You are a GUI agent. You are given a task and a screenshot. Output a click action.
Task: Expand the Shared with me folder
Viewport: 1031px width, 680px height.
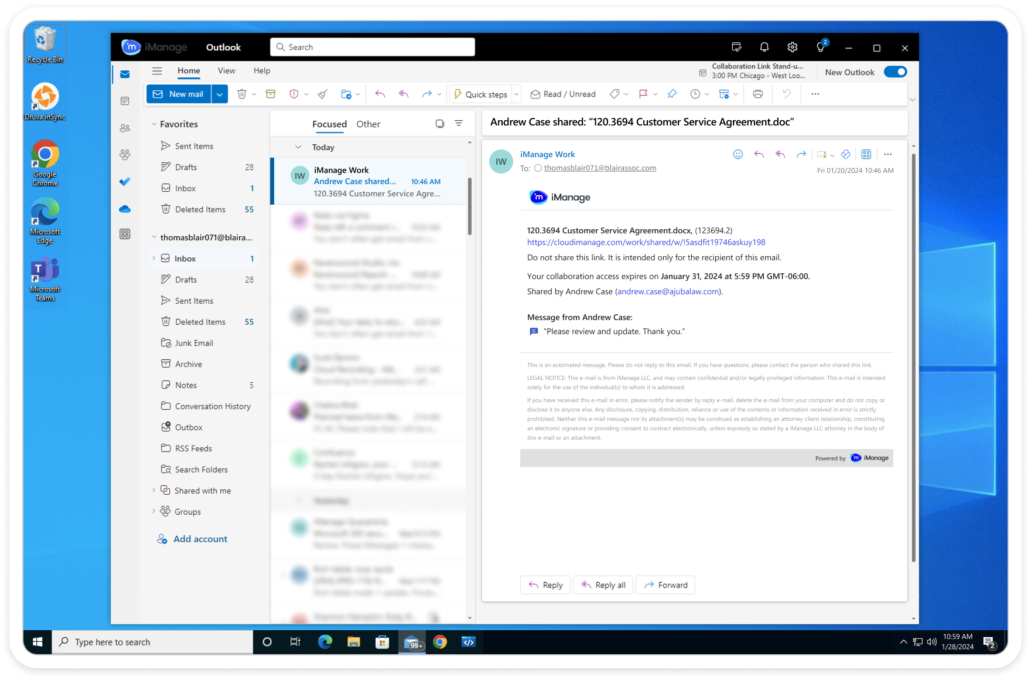(154, 490)
